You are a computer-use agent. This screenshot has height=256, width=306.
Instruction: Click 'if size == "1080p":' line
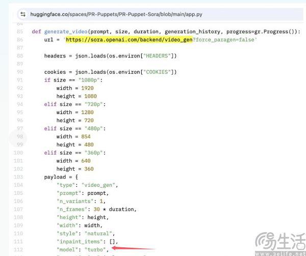[x=73, y=80]
